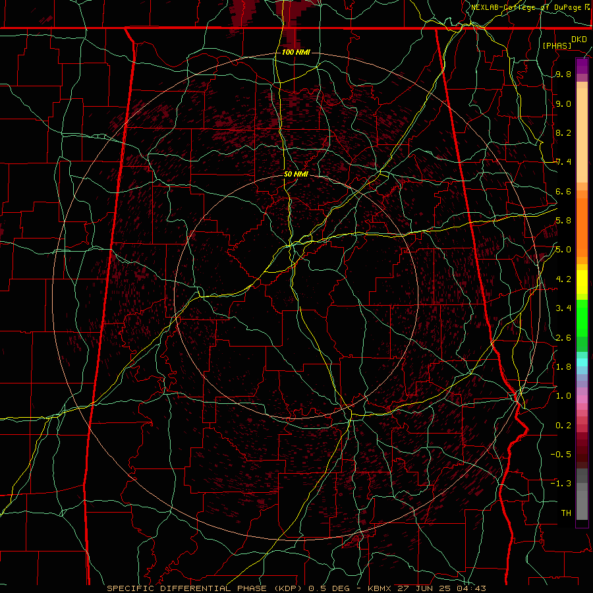Click the TH threshold label on legend
The image size is (593, 593).
(x=566, y=513)
